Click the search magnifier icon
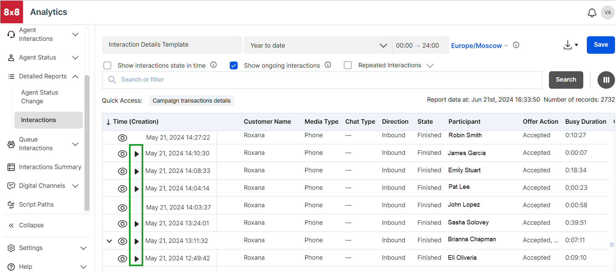This screenshot has height=272, width=616. pyautogui.click(x=112, y=80)
